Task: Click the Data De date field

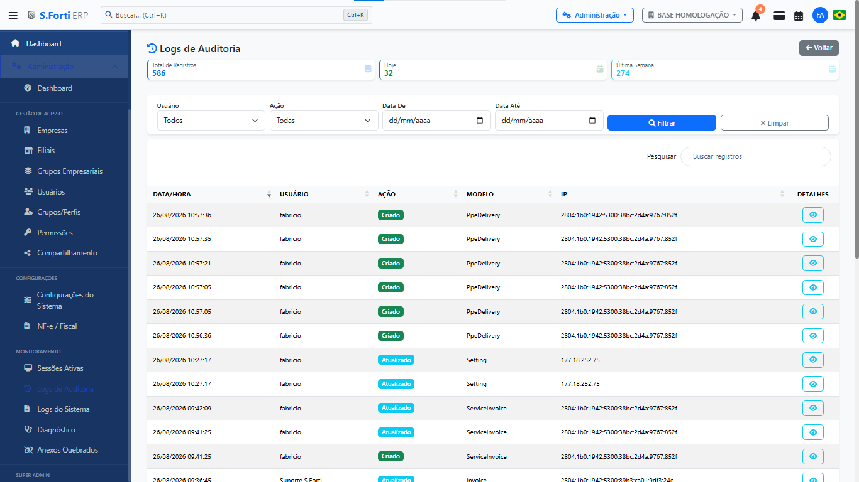Action: coord(436,120)
